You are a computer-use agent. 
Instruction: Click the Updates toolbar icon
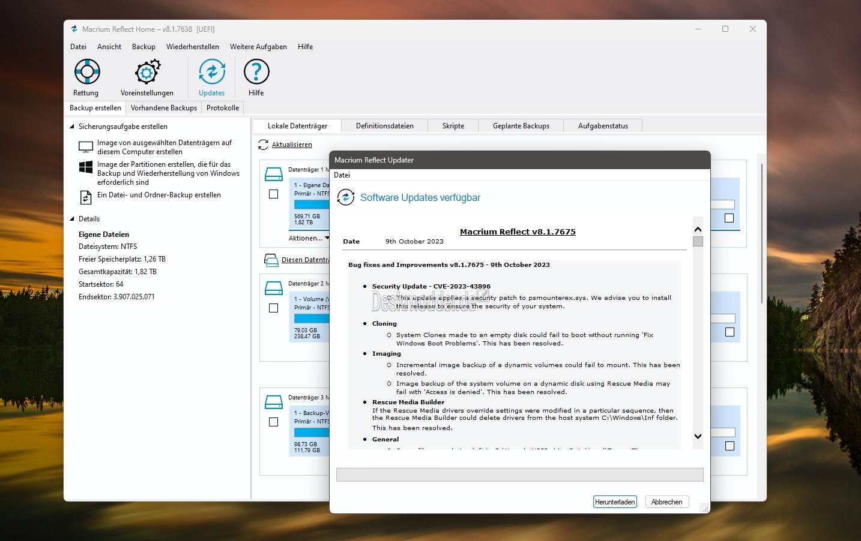coord(212,72)
